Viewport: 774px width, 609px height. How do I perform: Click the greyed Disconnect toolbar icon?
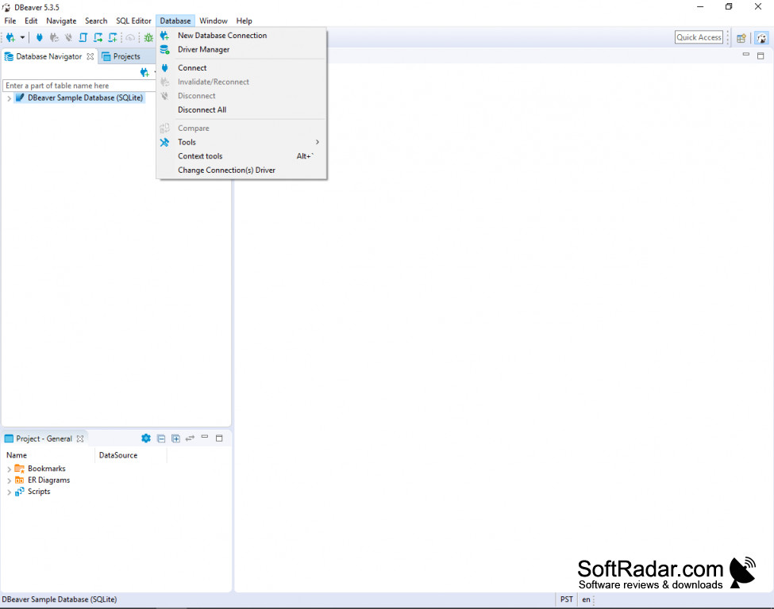pos(68,37)
